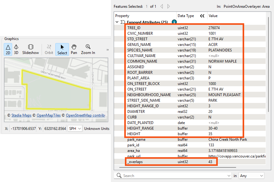This screenshot has width=274, height=182.
Task: Go to the previous selected feature
Action: (162, 7)
